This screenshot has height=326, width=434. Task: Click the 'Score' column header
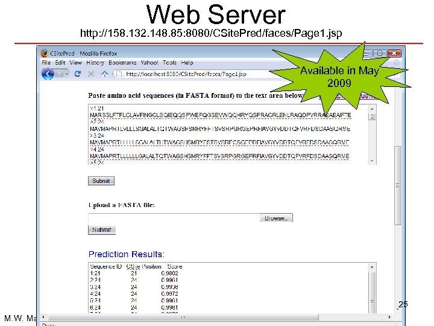175,267
